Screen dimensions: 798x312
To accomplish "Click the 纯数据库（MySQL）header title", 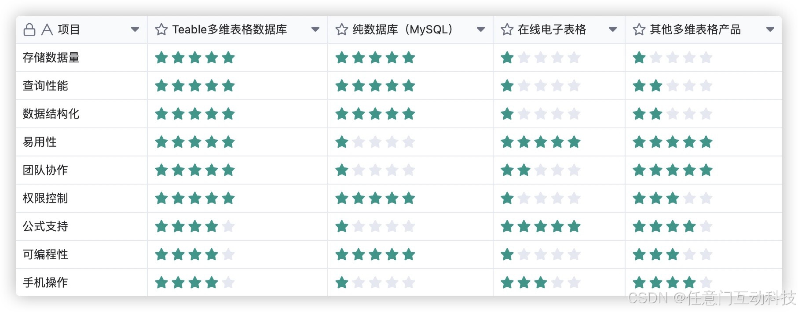I will pos(403,29).
